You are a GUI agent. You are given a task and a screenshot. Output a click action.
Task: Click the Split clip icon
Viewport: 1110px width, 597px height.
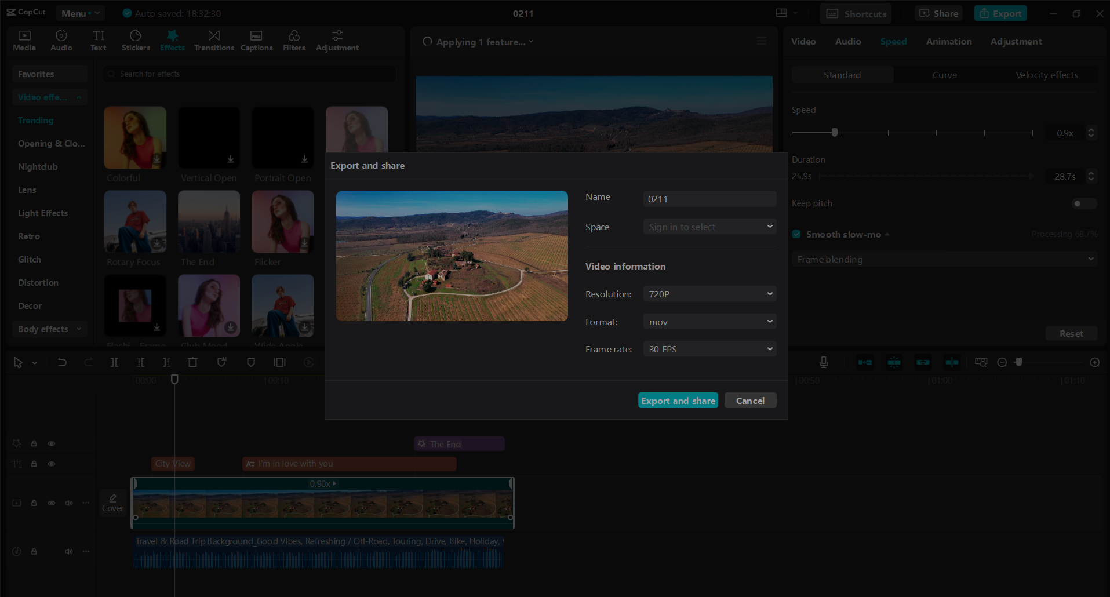[114, 362]
